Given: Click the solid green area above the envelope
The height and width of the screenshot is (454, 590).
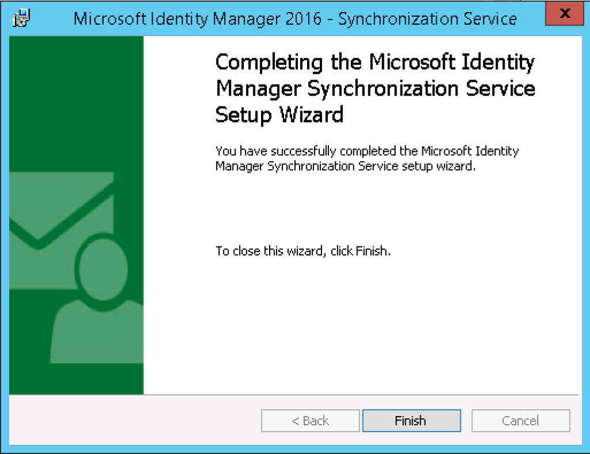Looking at the screenshot, I should click(x=75, y=98).
